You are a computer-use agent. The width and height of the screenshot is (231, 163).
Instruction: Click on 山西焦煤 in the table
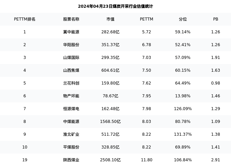[x=71, y=70]
